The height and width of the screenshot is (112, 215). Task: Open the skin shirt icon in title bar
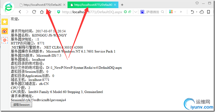point(197,3)
